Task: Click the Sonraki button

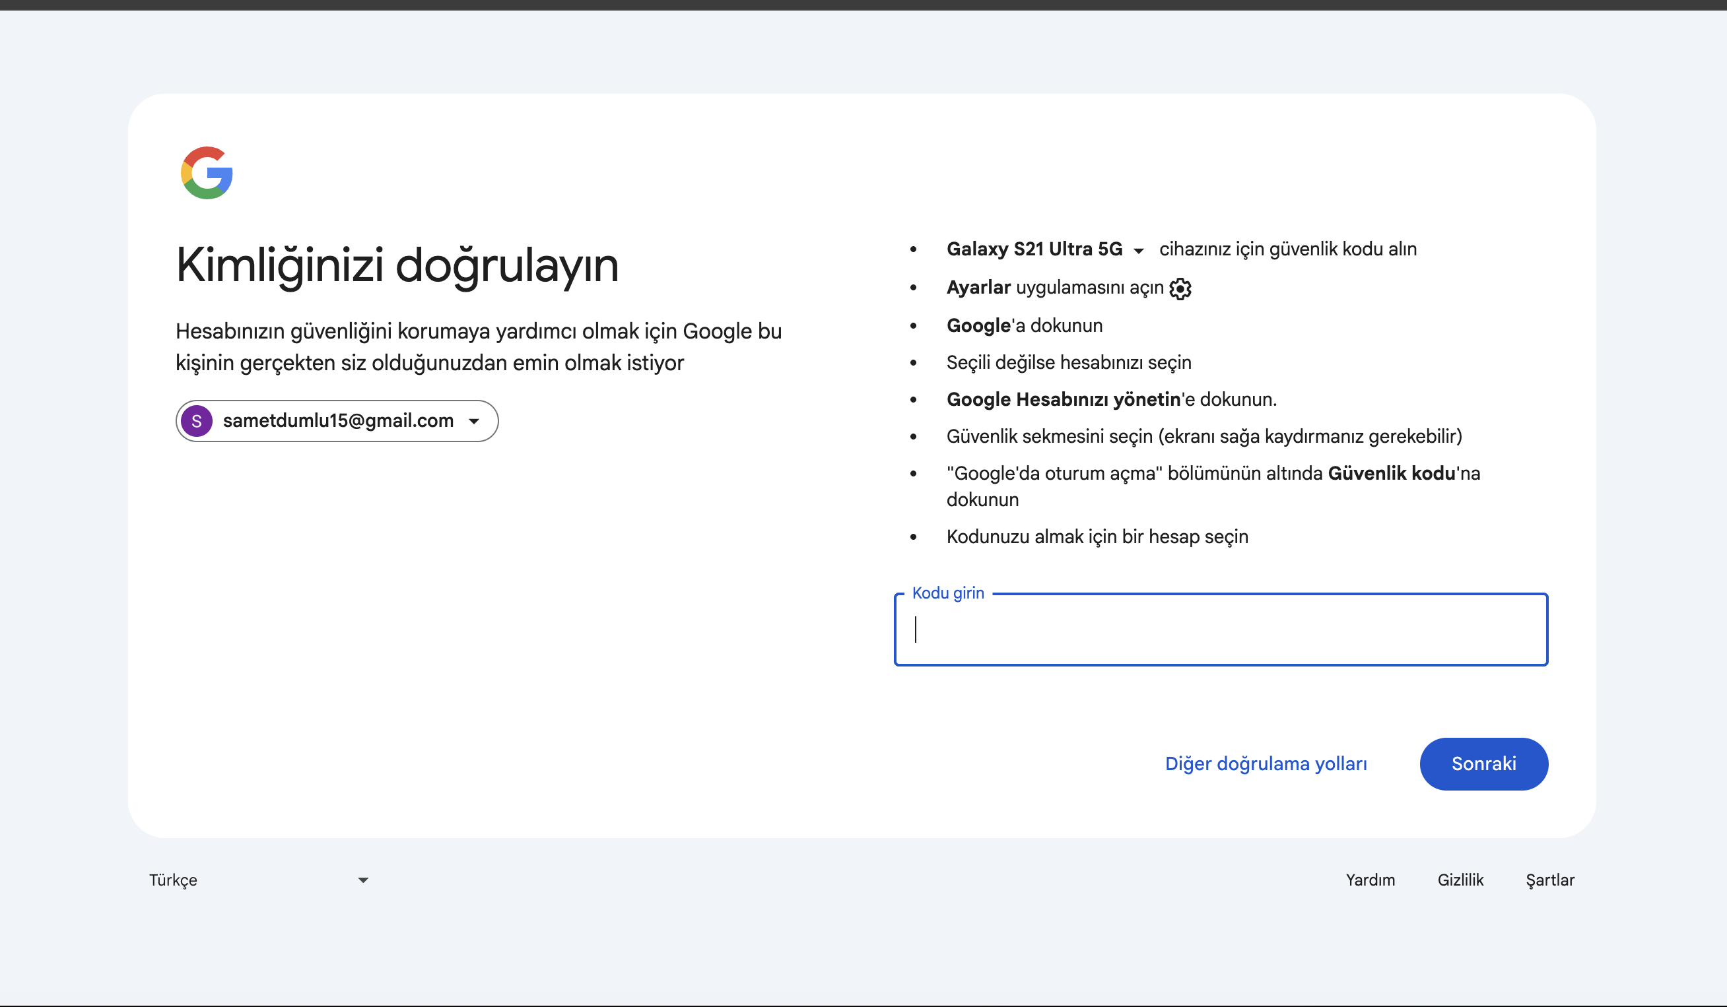Action: tap(1483, 763)
